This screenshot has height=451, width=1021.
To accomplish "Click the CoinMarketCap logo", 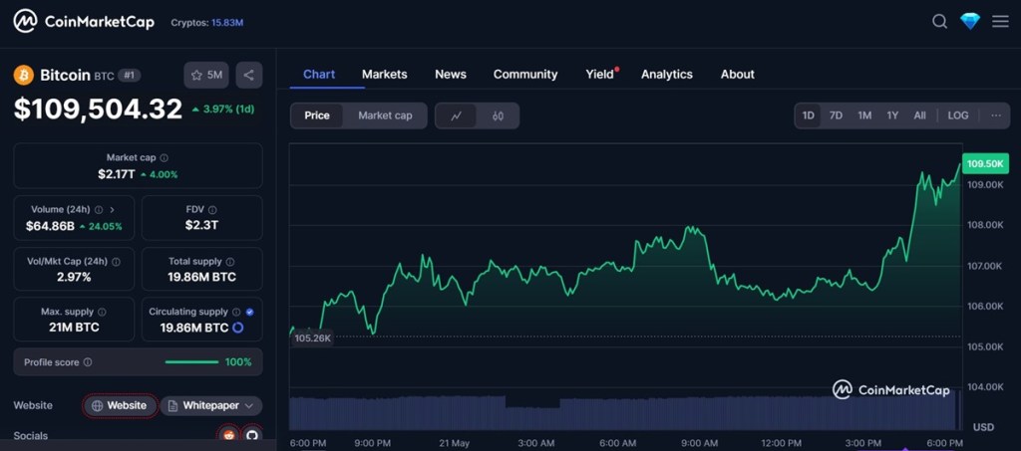I will point(84,21).
